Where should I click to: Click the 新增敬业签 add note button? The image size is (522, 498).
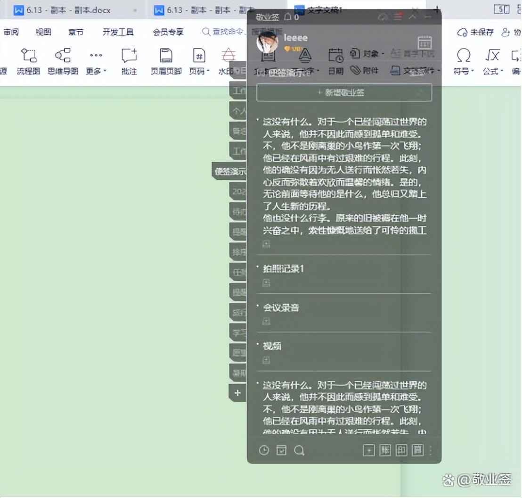(x=344, y=92)
